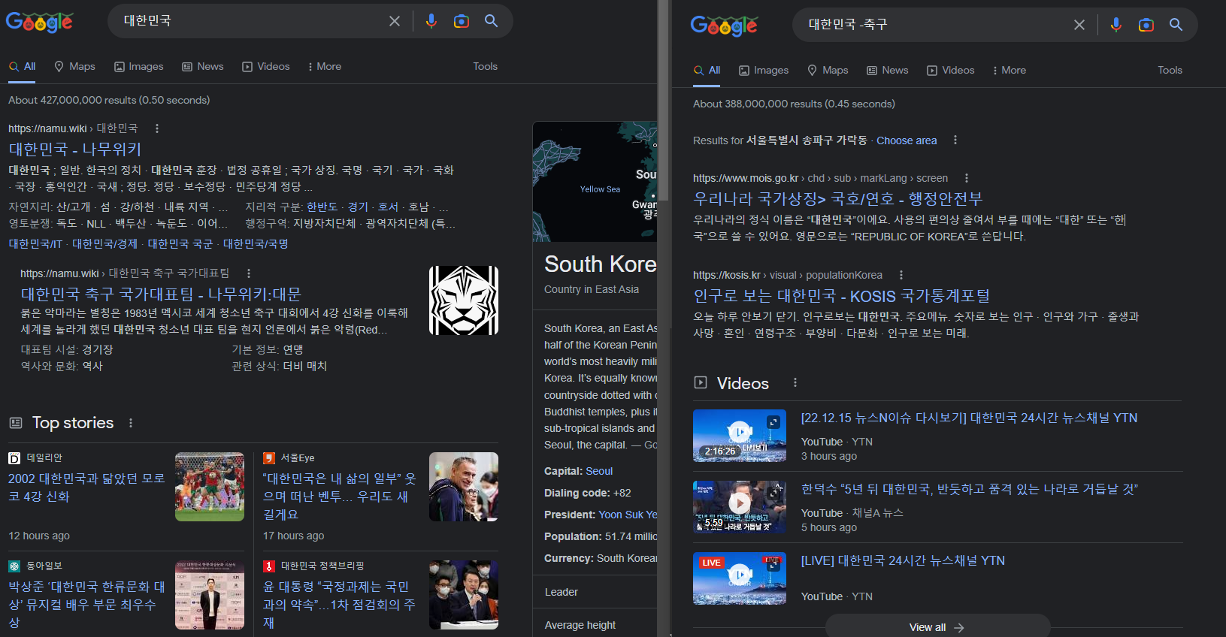Open the 윤 대통령 국정과제 story
Viewport: 1226px width, 637px height.
pos(339,604)
